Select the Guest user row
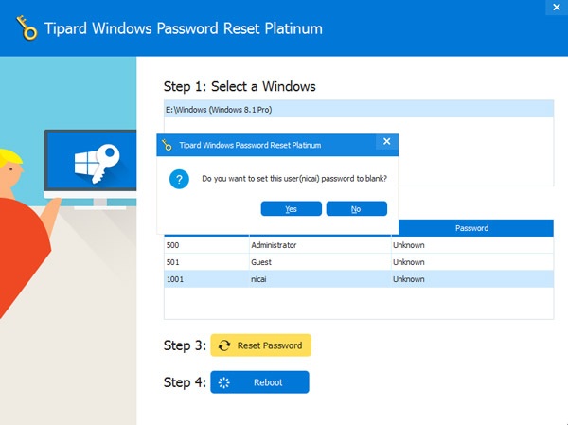 point(359,262)
